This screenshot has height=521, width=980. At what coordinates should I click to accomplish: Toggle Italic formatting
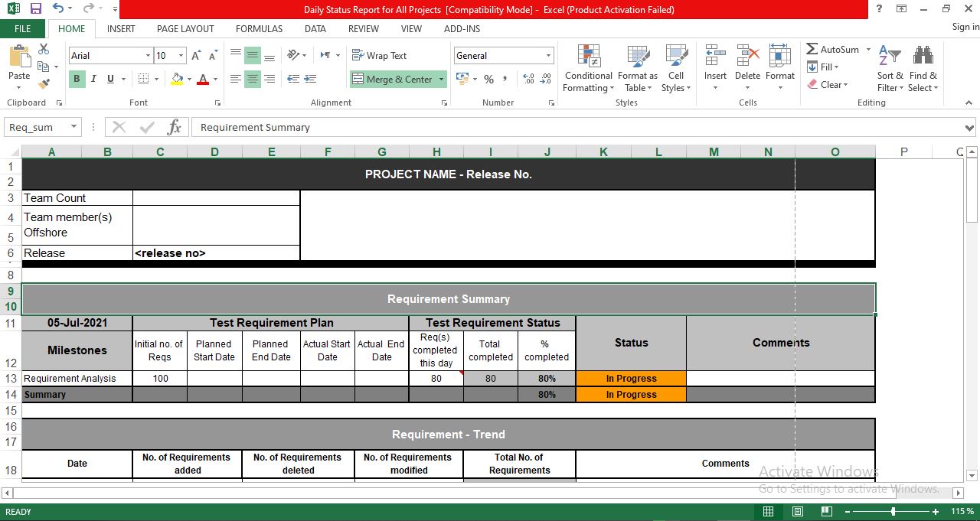coord(93,79)
